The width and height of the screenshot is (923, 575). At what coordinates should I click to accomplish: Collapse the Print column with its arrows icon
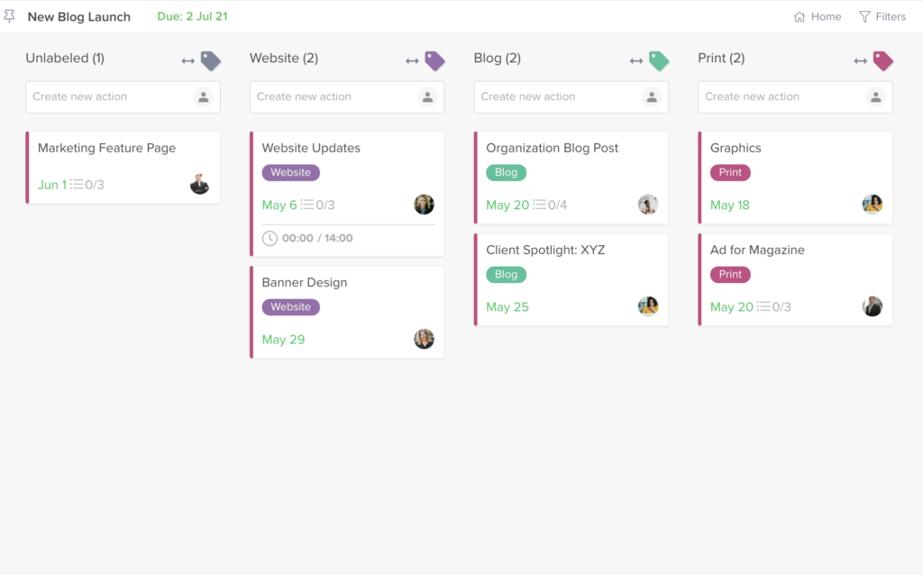[x=861, y=60]
